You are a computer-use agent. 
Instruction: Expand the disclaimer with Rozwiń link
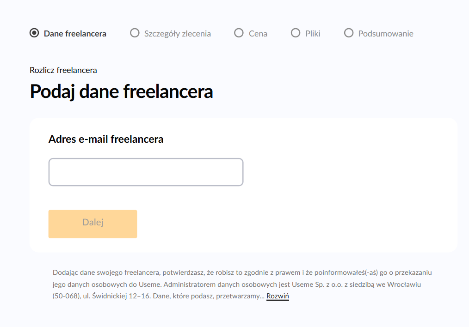click(x=278, y=296)
